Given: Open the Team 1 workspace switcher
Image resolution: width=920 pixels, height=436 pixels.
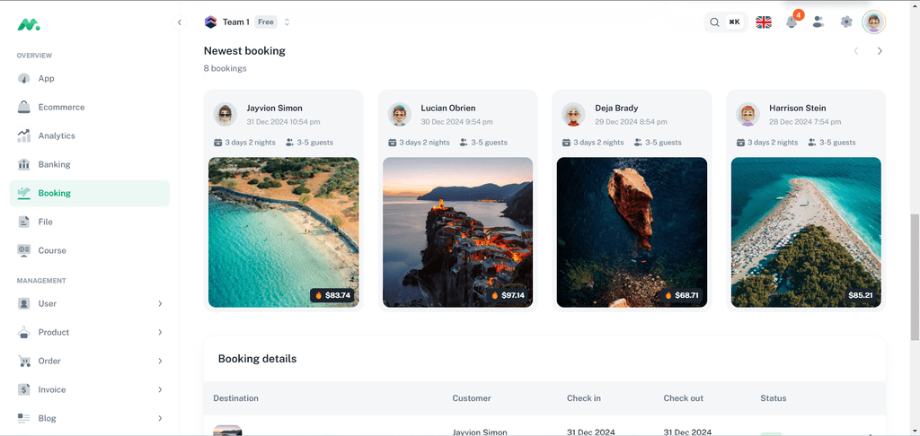Looking at the screenshot, I should pyautogui.click(x=247, y=22).
